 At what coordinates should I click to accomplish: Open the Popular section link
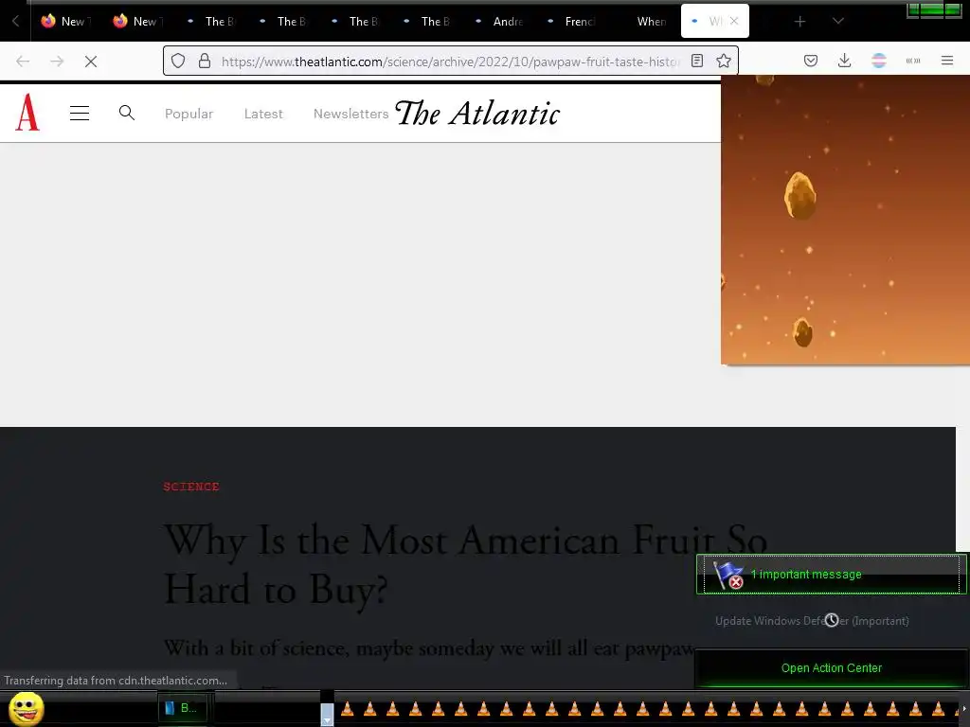pos(189,114)
